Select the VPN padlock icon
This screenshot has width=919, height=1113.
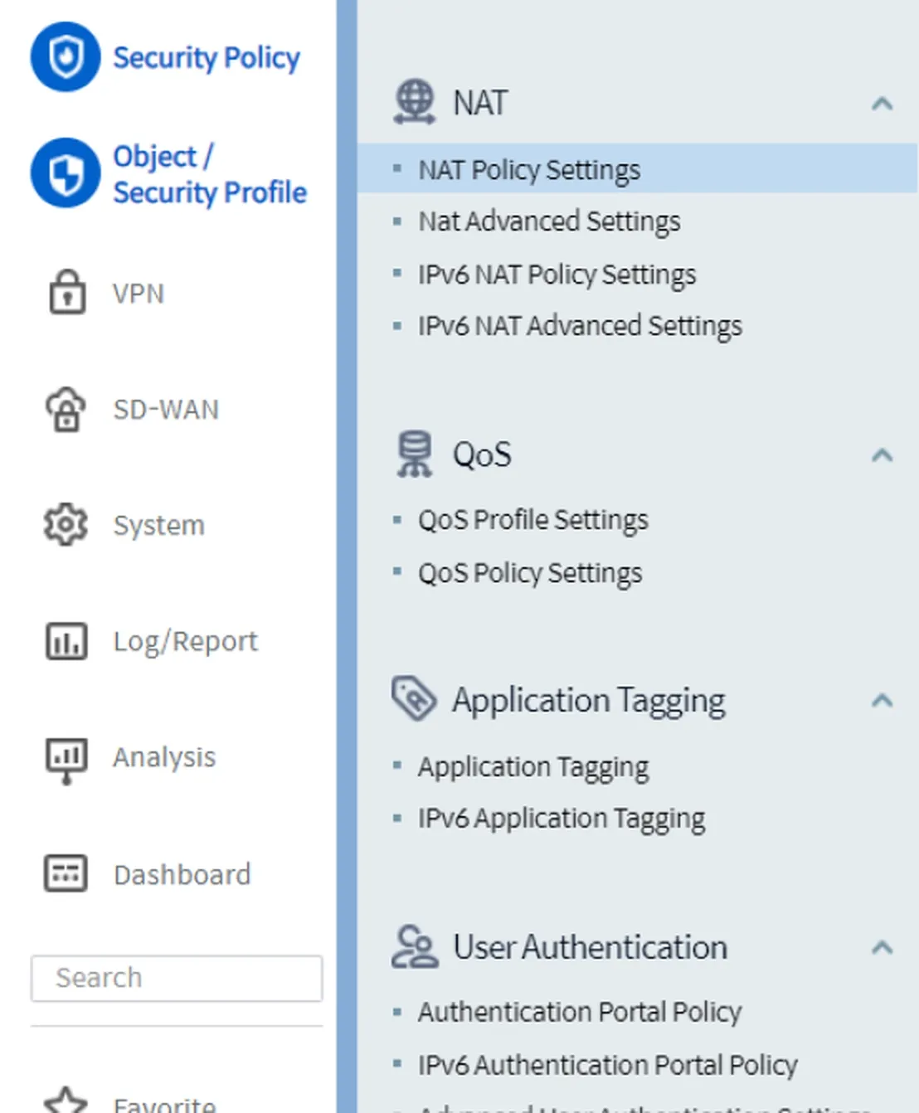click(66, 293)
